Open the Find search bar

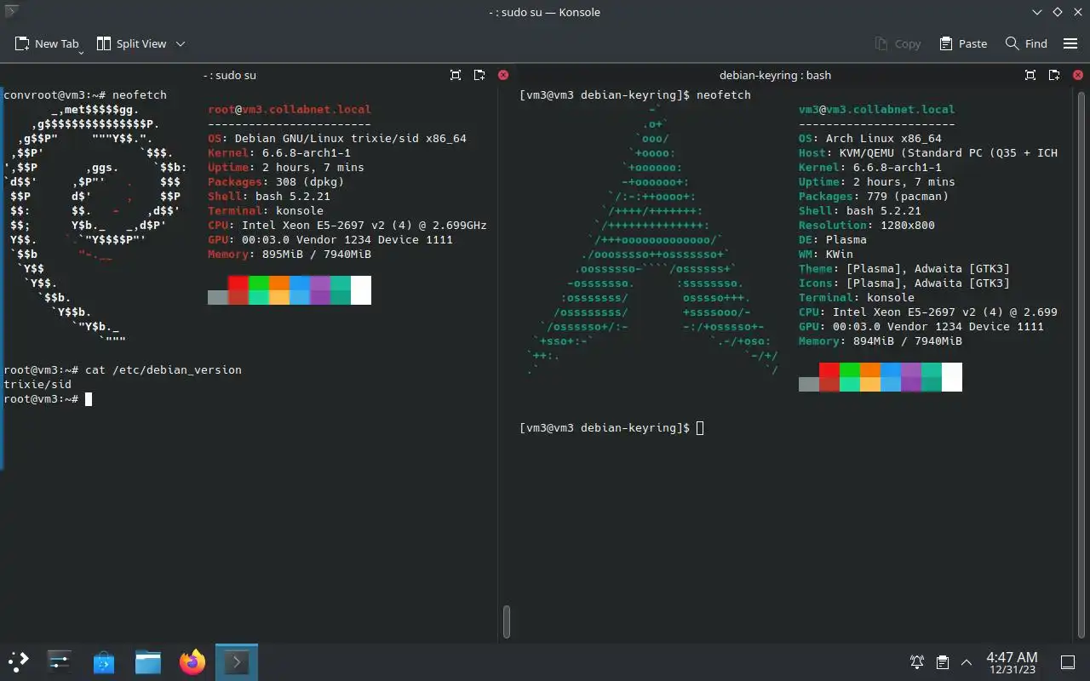(1026, 43)
